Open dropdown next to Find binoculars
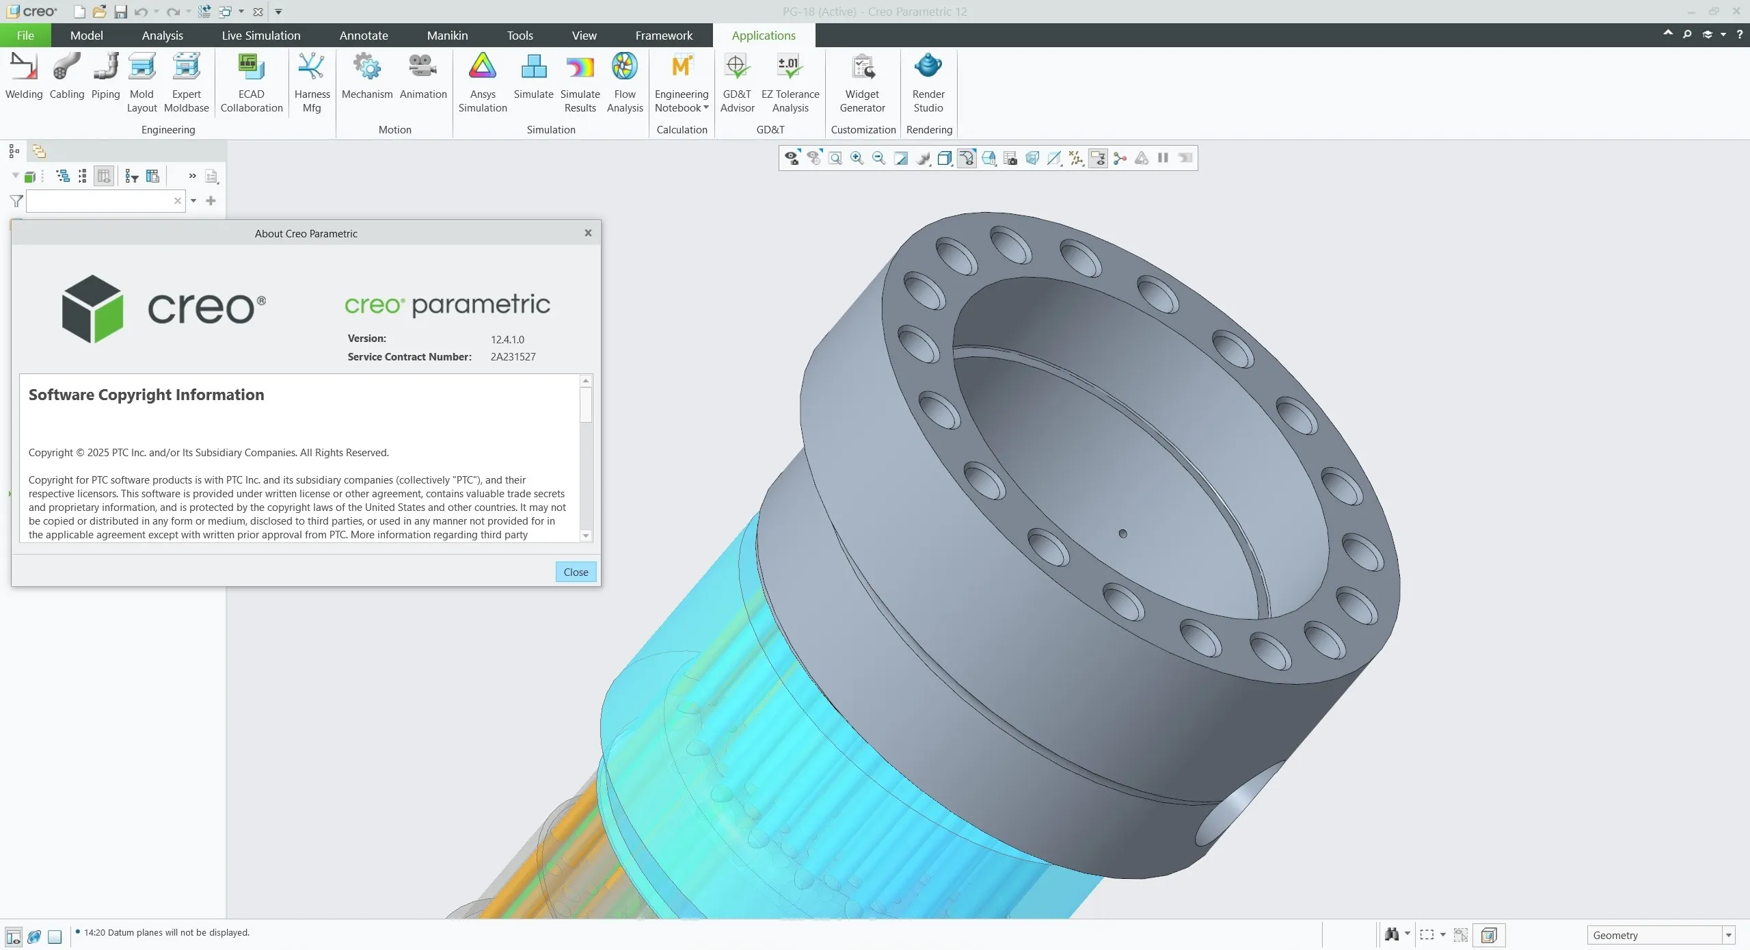The width and height of the screenshot is (1750, 950). click(1407, 934)
